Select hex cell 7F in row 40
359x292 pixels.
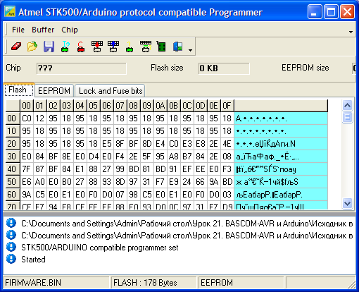(27, 169)
